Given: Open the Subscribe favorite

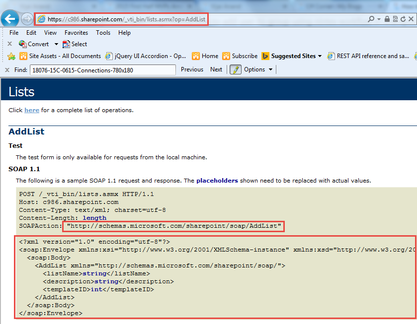Looking at the screenshot, I should tap(240, 56).
